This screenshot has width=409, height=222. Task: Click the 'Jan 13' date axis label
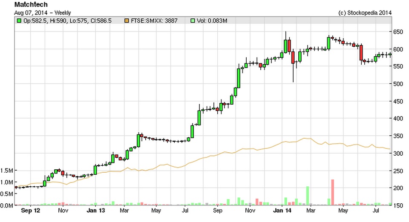click(95, 211)
